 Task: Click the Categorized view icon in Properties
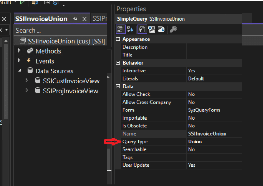[x=121, y=29]
